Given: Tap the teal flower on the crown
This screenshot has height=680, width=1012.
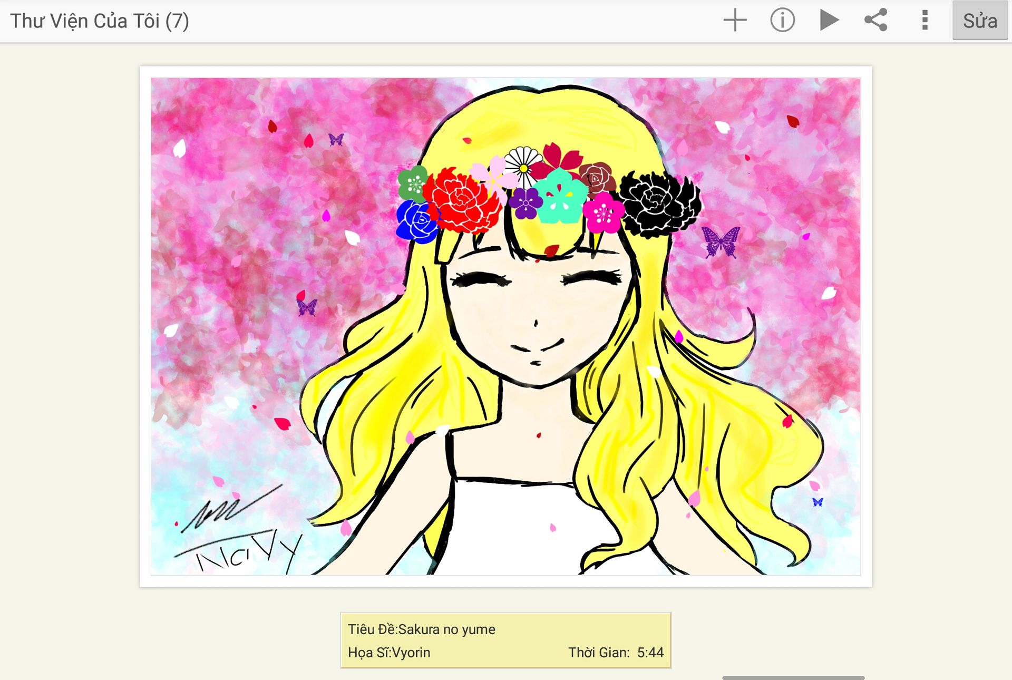Looking at the screenshot, I should point(561,196).
